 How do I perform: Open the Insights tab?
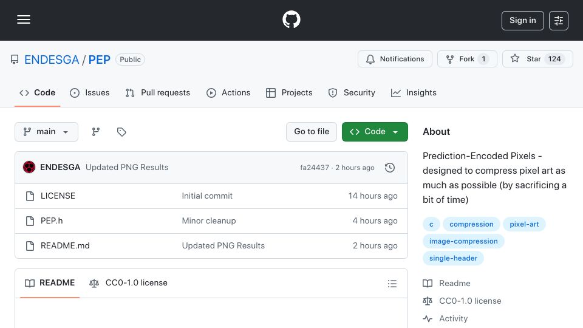click(414, 92)
